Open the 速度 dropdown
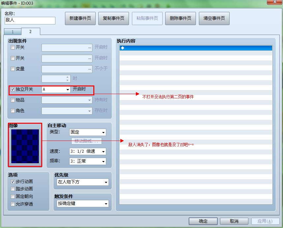This screenshot has width=283, height=228. pyautogui.click(x=88, y=151)
